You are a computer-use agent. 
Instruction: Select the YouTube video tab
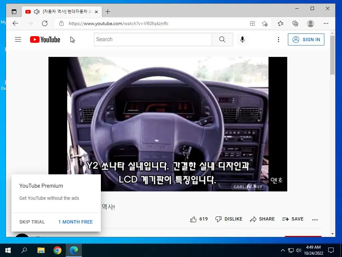tap(61, 12)
